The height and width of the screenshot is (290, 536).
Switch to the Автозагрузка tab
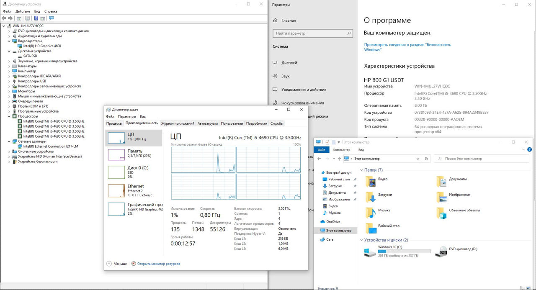[x=207, y=123]
